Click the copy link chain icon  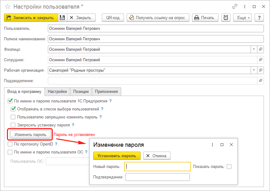coord(235,6)
